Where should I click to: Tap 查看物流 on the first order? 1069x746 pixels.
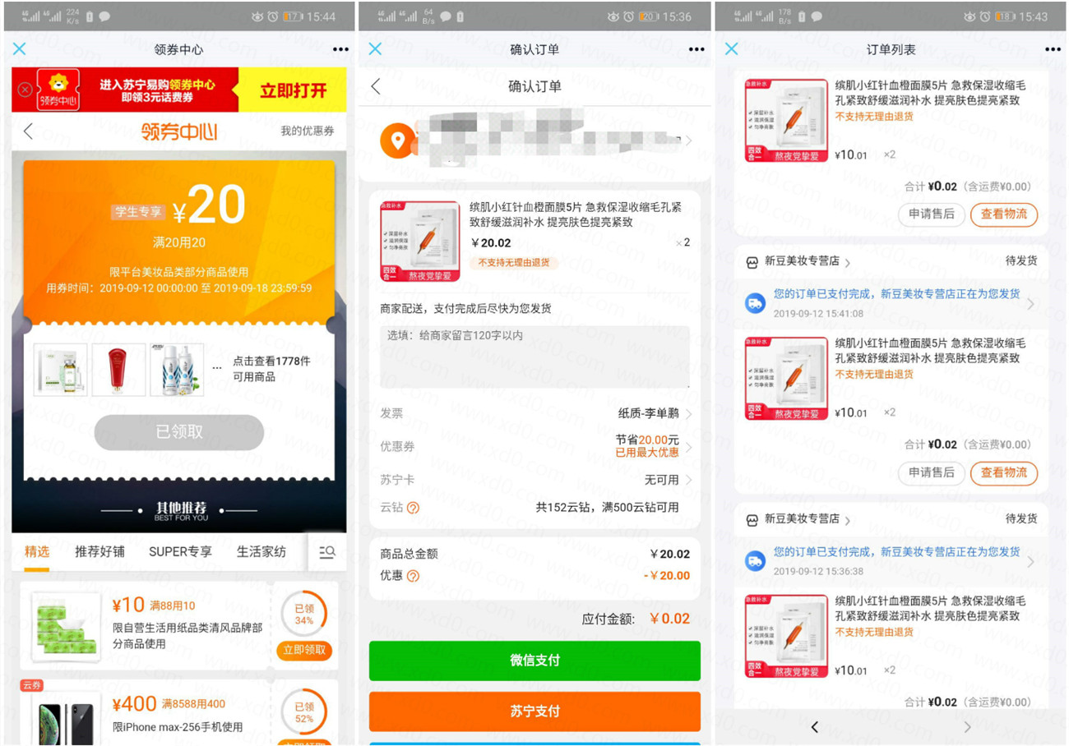point(1004,214)
